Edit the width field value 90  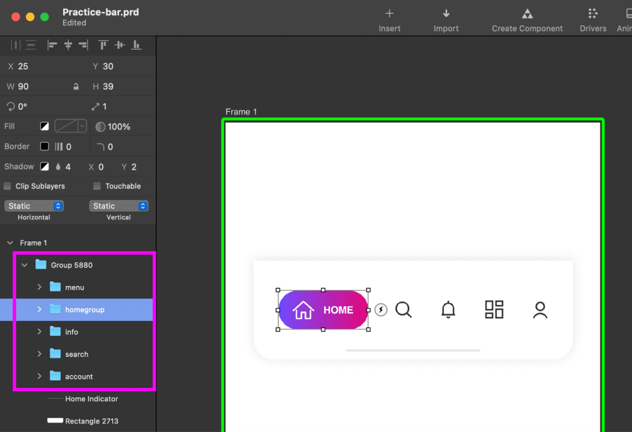pos(24,86)
